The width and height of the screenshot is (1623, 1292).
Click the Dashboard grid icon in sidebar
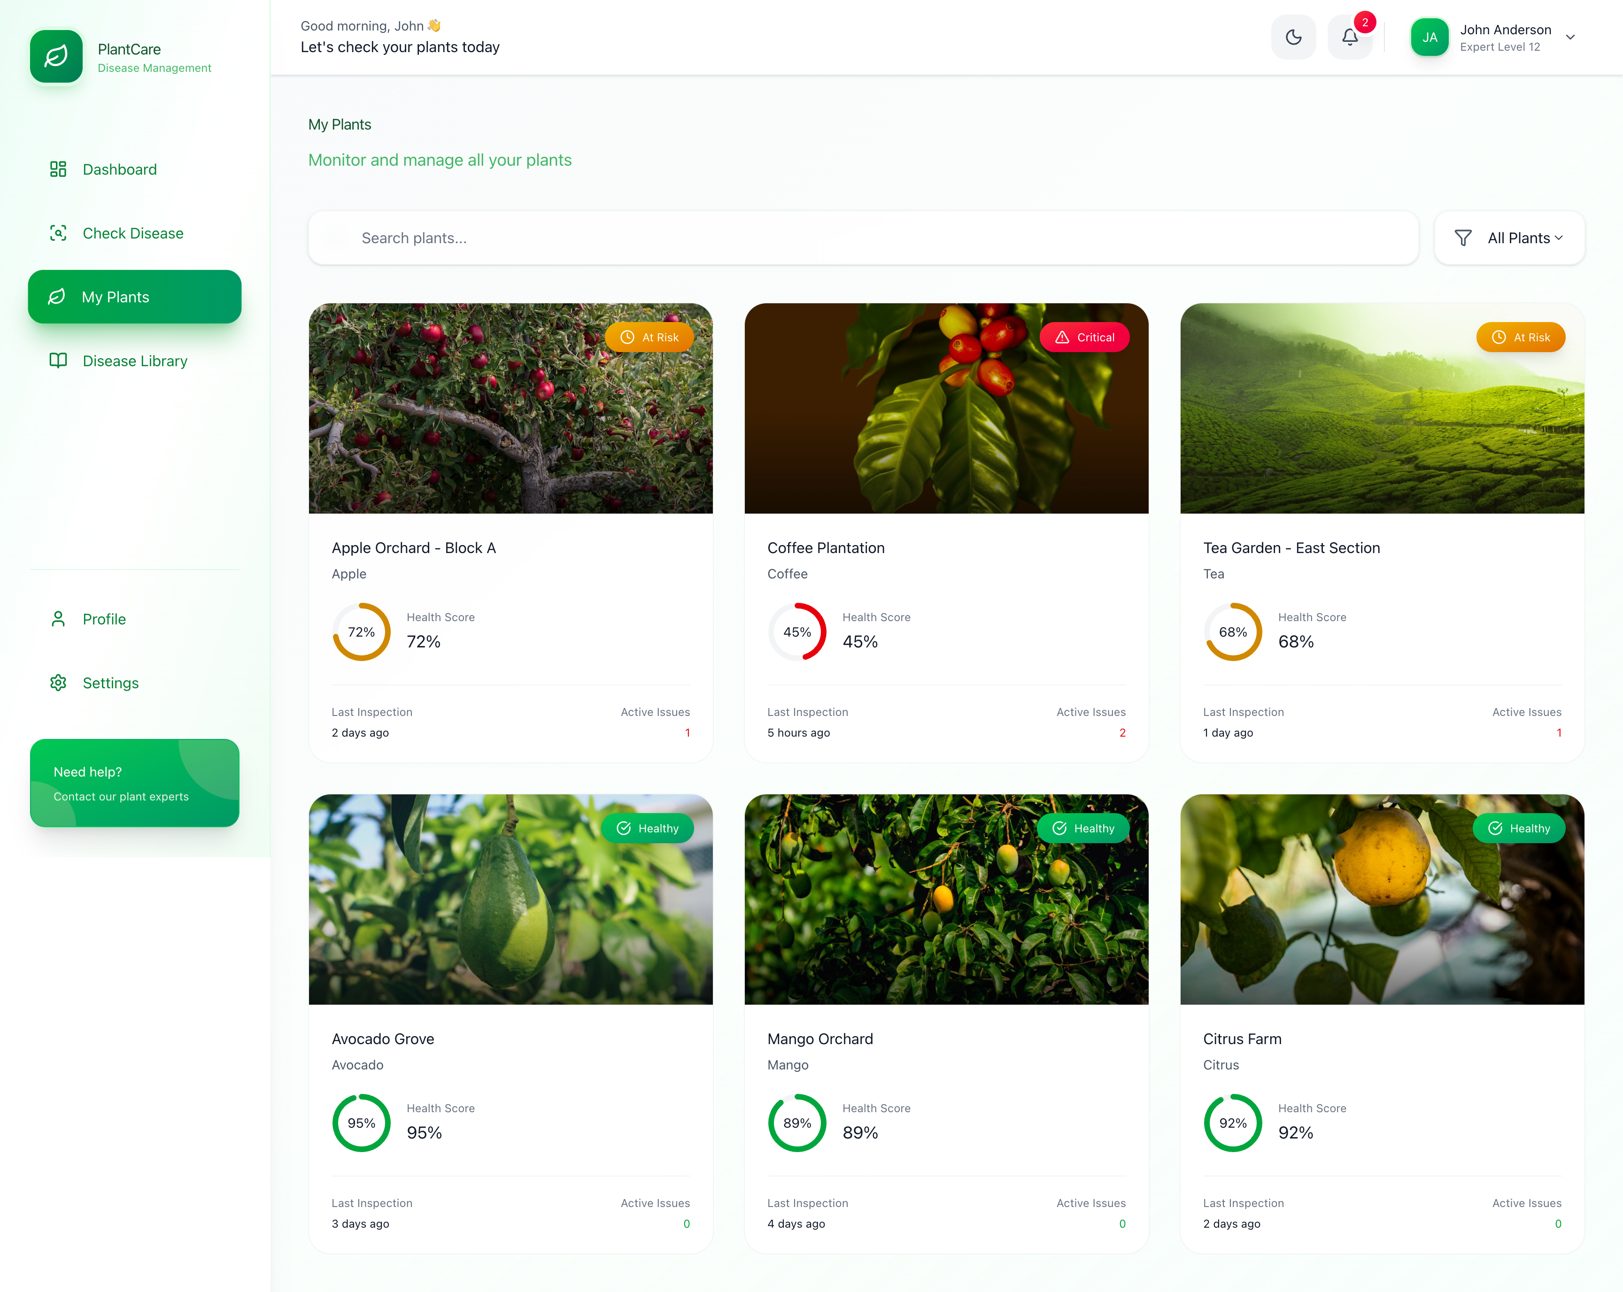pyautogui.click(x=58, y=169)
